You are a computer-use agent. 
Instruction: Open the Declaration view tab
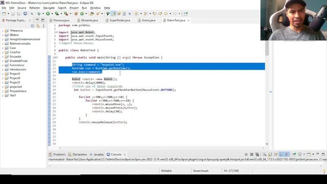(x=78, y=154)
